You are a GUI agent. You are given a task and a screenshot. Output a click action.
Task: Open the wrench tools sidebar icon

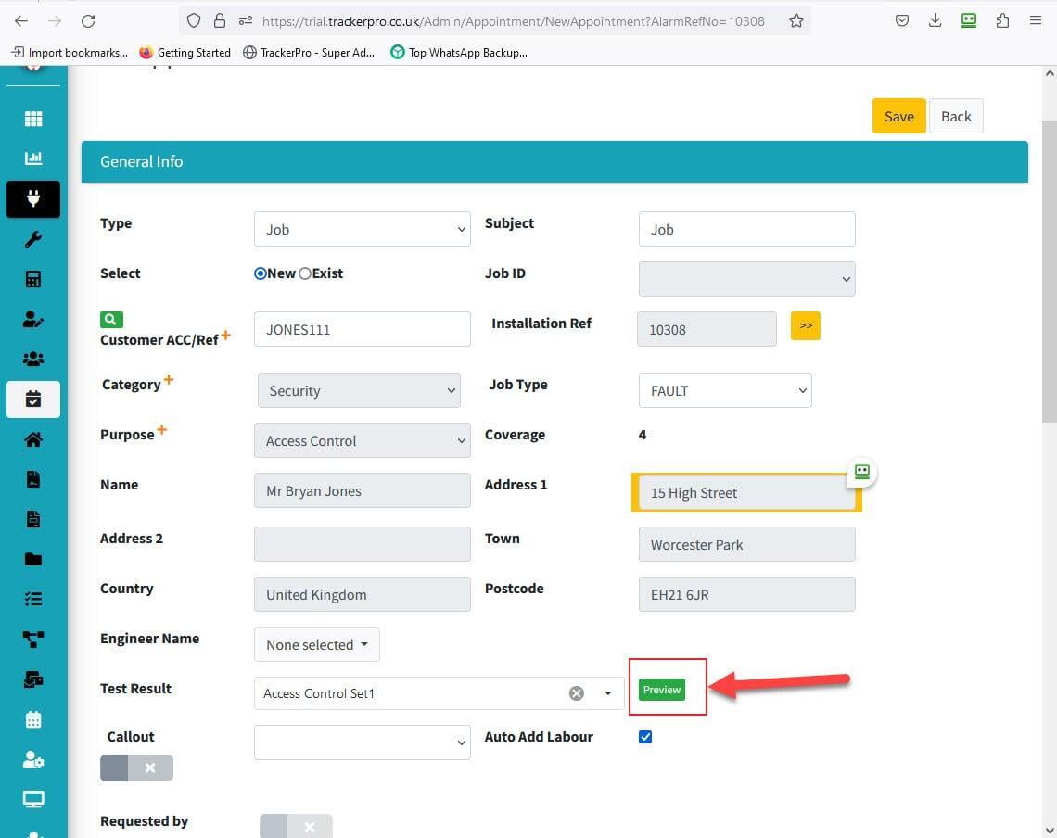[33, 239]
